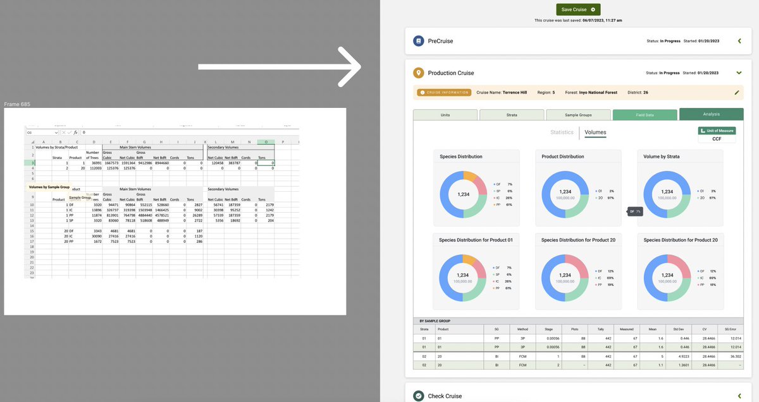This screenshot has width=759, height=402.
Task: Click the Production Cruise location pin icon
Action: point(418,73)
